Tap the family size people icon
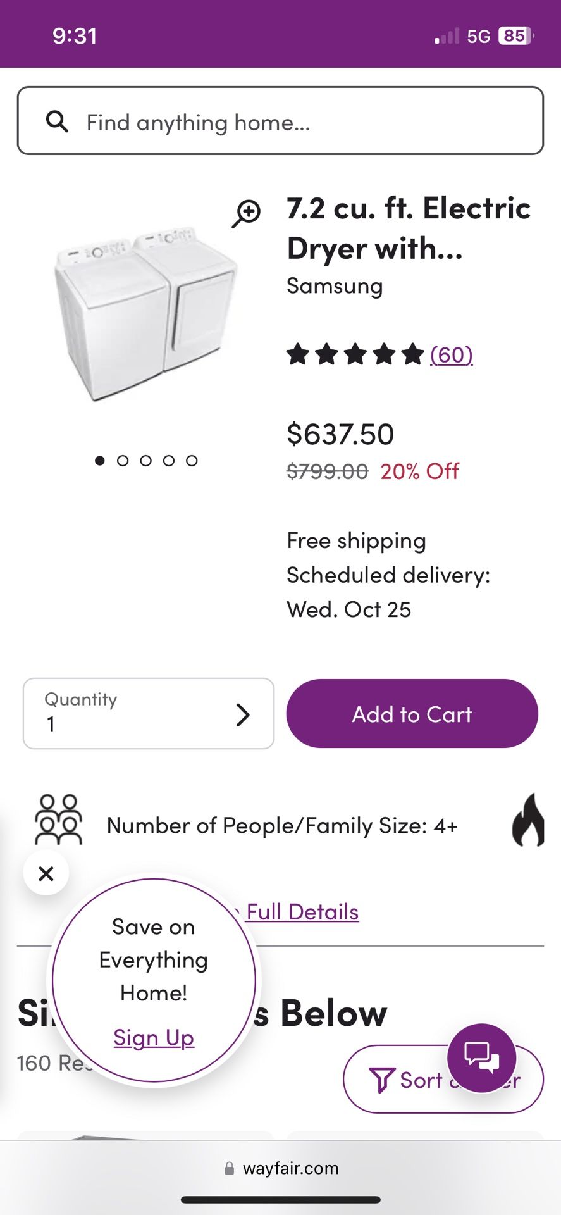Image resolution: width=561 pixels, height=1215 pixels. (x=58, y=820)
